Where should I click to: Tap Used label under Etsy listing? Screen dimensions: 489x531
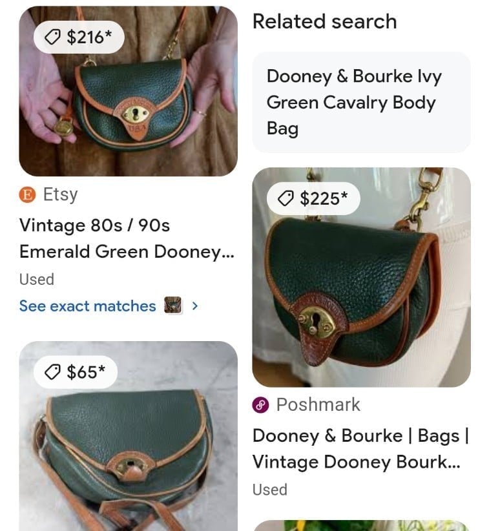[37, 279]
